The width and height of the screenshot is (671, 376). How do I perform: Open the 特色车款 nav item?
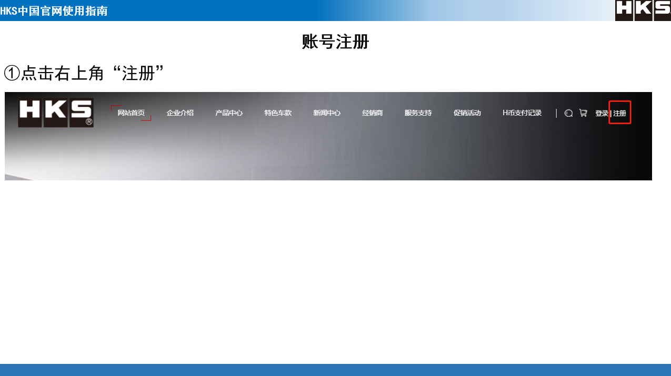tap(278, 113)
